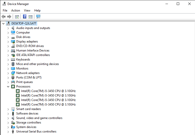
Task: Click the Human Interface Devices icon
Action: click(13, 50)
